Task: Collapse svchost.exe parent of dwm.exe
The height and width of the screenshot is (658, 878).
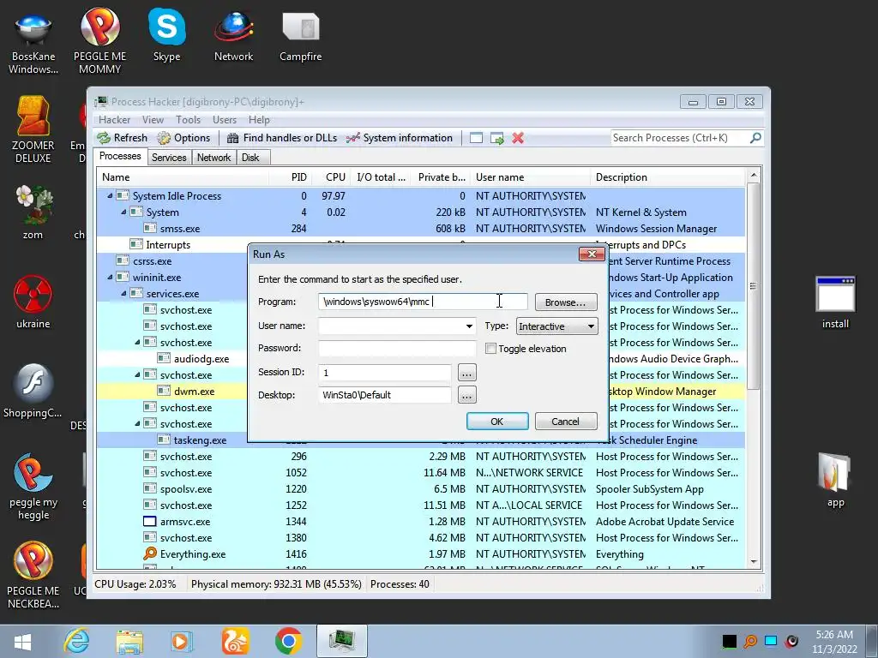Action: [137, 374]
